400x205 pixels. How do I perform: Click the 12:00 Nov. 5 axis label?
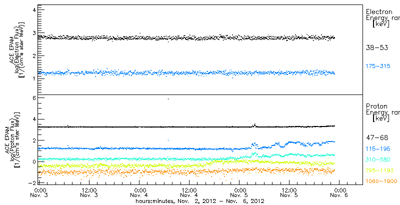coord(289,192)
